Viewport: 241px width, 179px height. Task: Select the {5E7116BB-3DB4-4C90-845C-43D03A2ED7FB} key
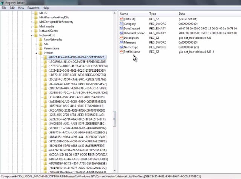pyautogui.click(x=77, y=141)
